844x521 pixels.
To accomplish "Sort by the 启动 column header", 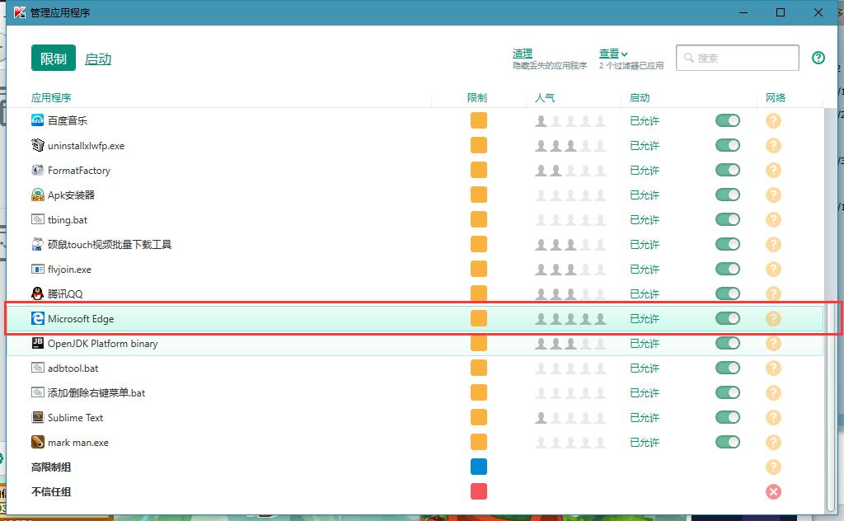I will pos(640,97).
